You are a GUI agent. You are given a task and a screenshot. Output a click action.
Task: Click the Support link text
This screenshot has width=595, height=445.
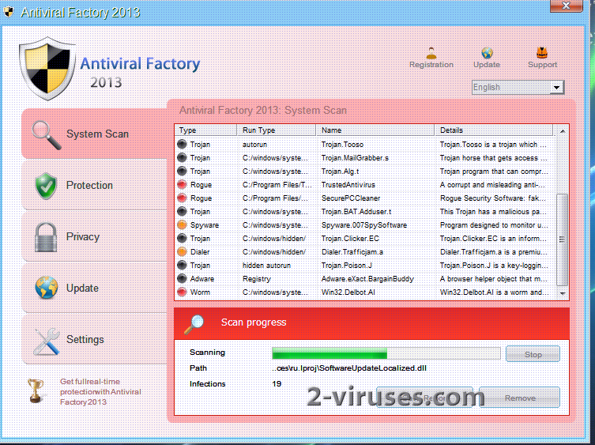click(x=542, y=65)
